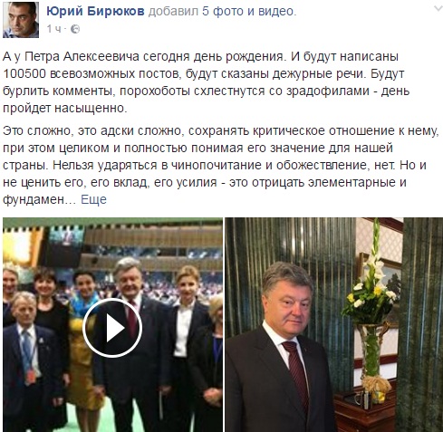
Task: Open Юрий Бирюков profile name link
Action: tap(95, 12)
